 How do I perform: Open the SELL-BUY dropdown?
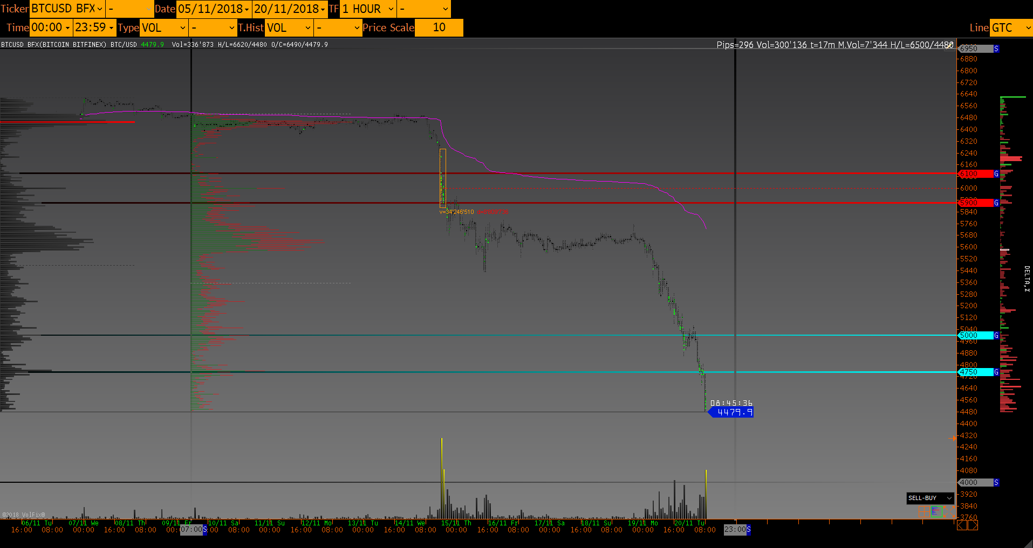tap(931, 498)
